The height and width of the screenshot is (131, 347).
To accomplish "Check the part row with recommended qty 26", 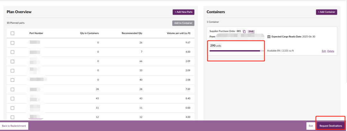I will point(13,42).
